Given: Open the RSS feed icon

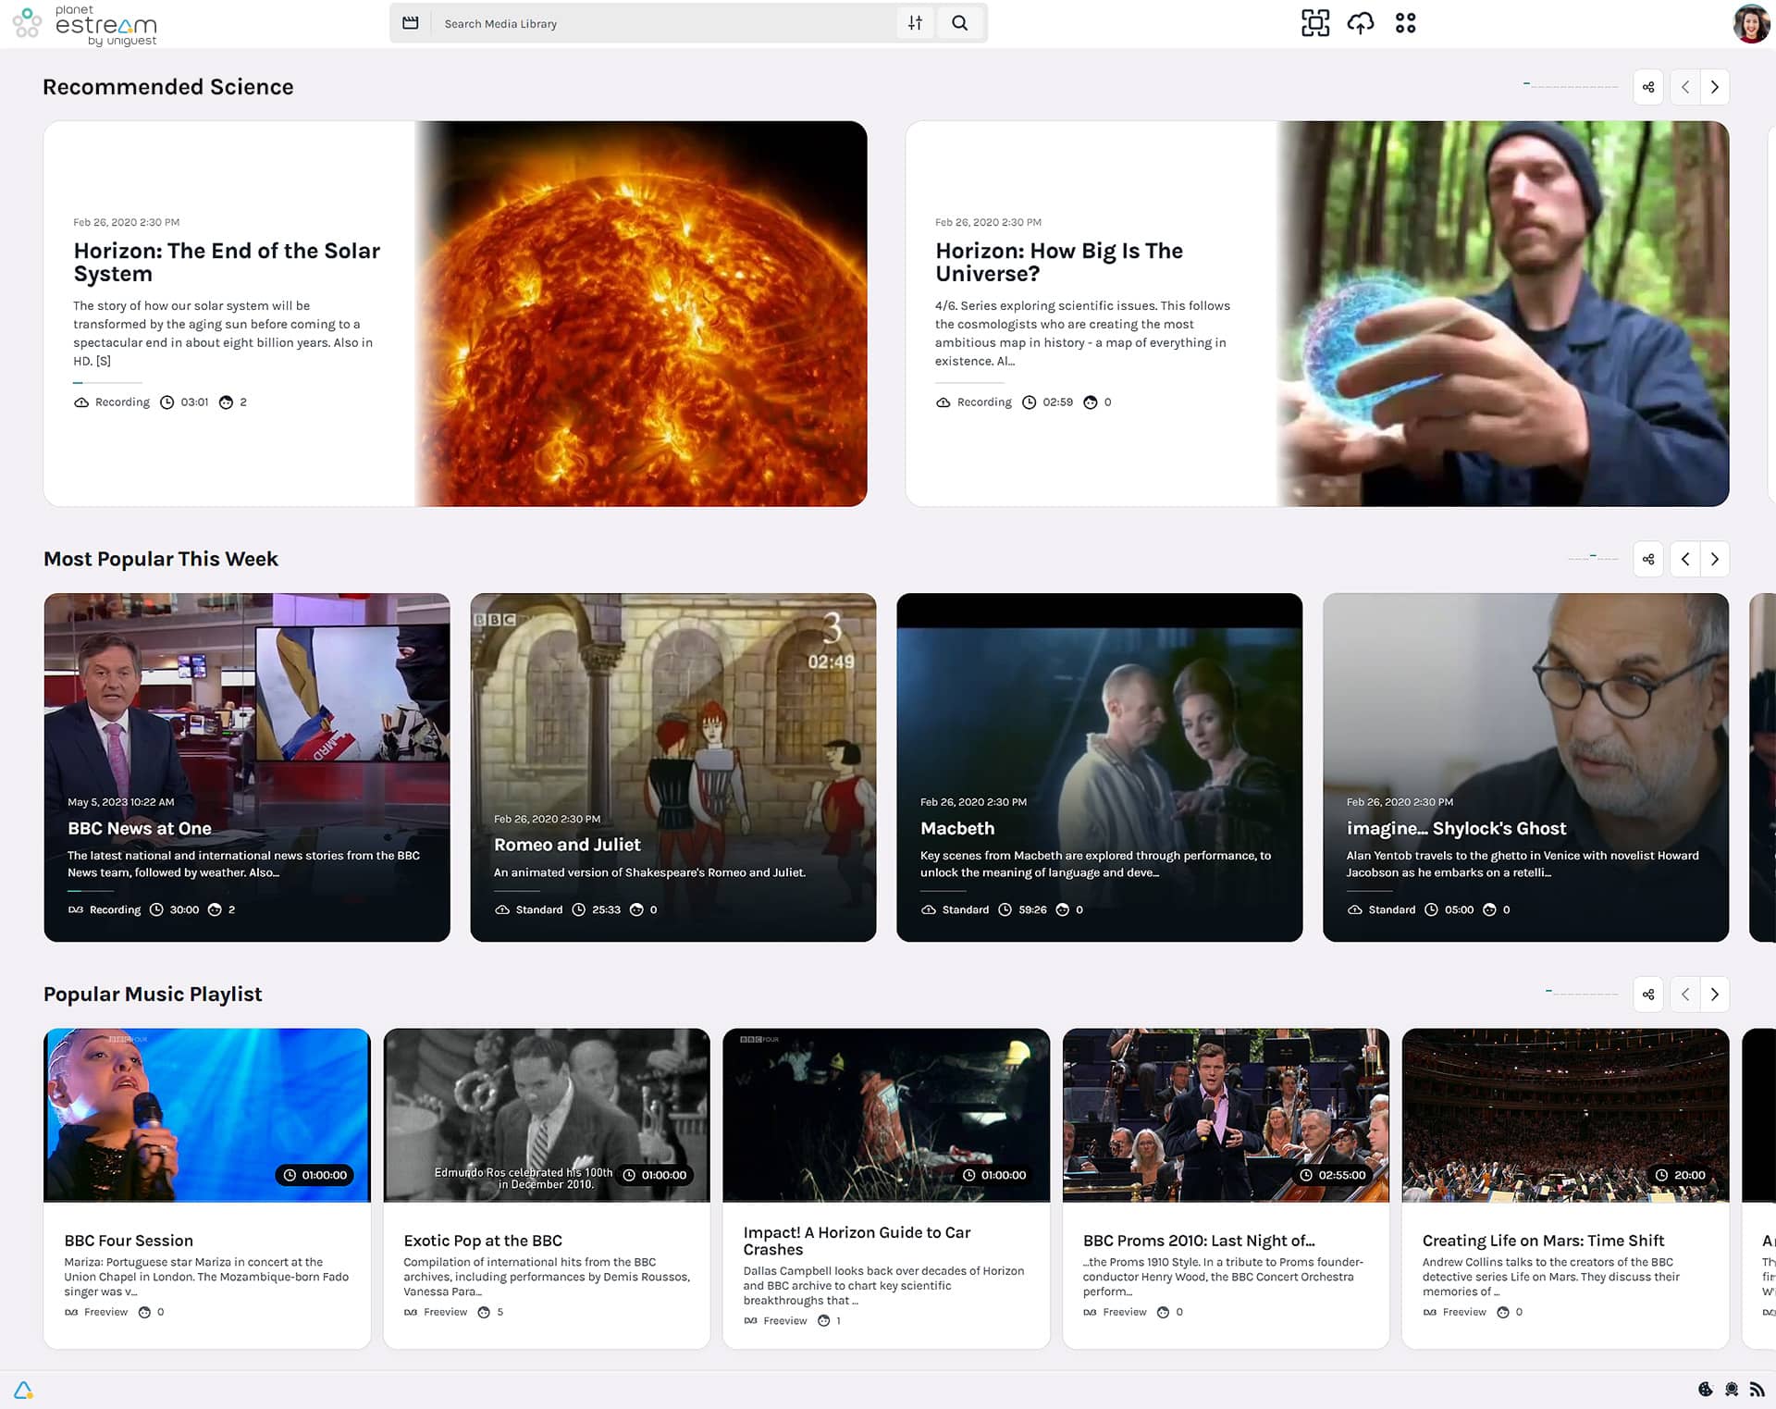Looking at the screenshot, I should (1757, 1390).
